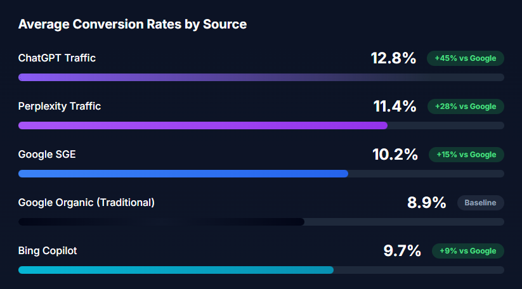Select the +9% vs Google badge
Image resolution: width=522 pixels, height=289 pixels.
pyautogui.click(x=467, y=251)
